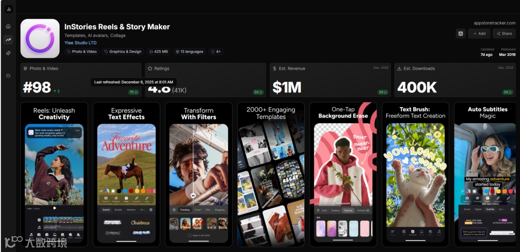Image resolution: width=520 pixels, height=252 pixels.
Task: Click the Add button
Action: point(479,34)
